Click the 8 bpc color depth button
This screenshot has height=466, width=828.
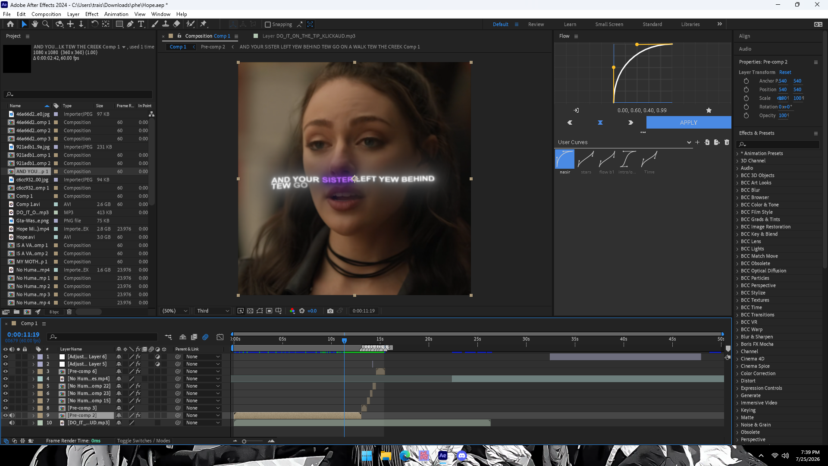coord(54,312)
